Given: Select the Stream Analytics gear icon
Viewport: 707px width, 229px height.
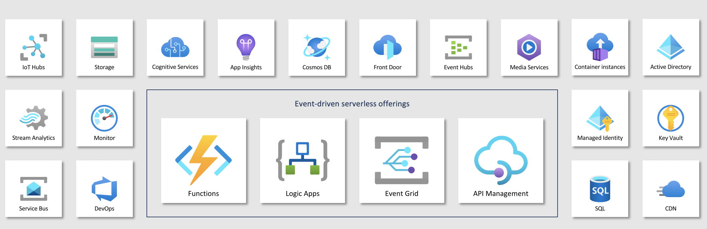Looking at the screenshot, I should 34,118.
